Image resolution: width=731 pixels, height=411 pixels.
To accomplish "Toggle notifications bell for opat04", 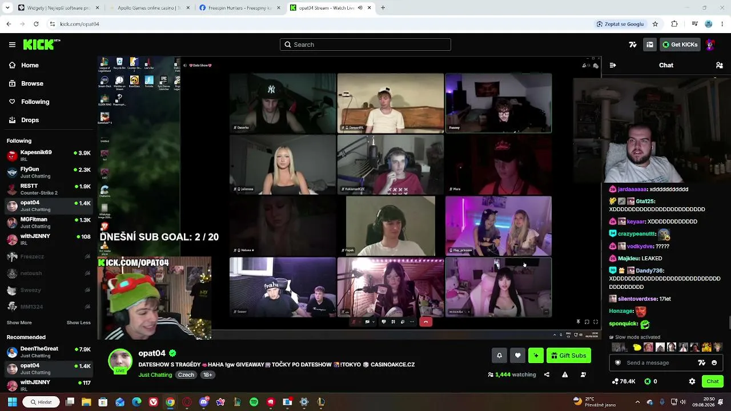I will point(499,356).
